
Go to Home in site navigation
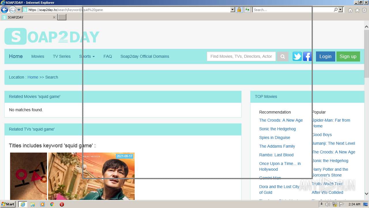point(16,56)
